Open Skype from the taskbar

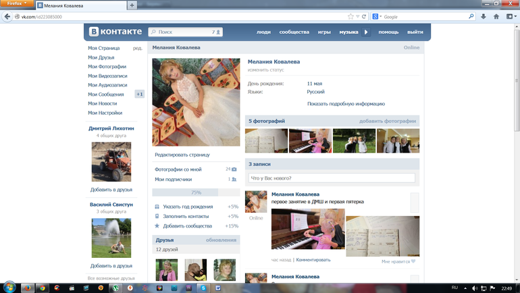coord(203,288)
